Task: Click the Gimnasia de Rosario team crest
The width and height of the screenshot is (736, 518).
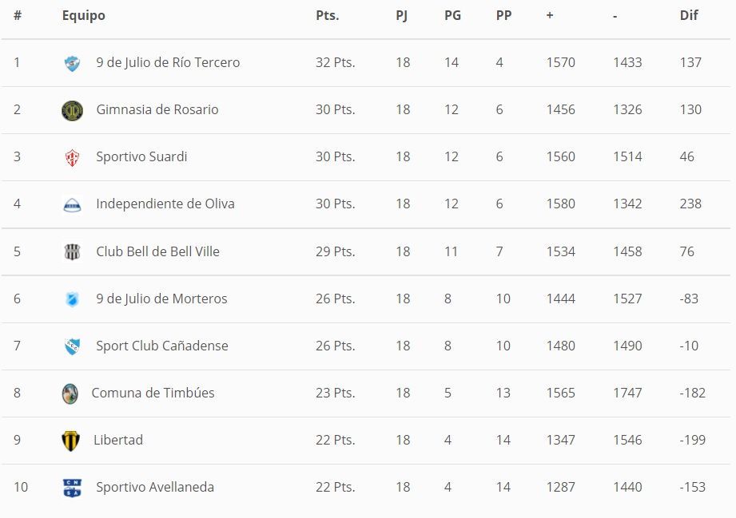Action: click(x=72, y=110)
